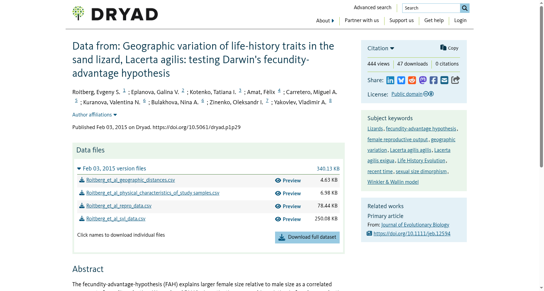Download icon beside svl_data.csv
Screen dimensions: 544x291
(82, 219)
